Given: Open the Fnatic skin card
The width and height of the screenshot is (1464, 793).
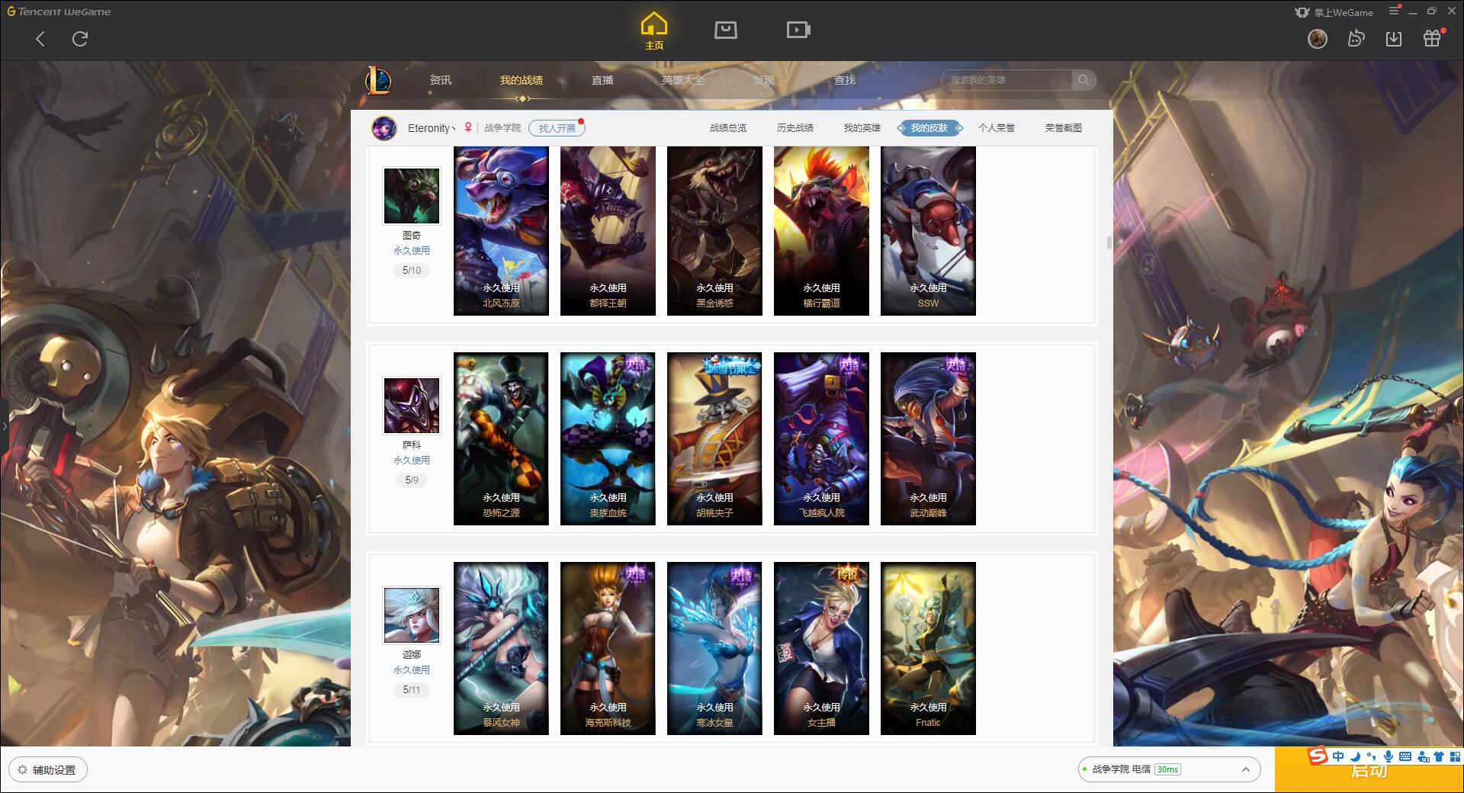Looking at the screenshot, I should point(928,648).
